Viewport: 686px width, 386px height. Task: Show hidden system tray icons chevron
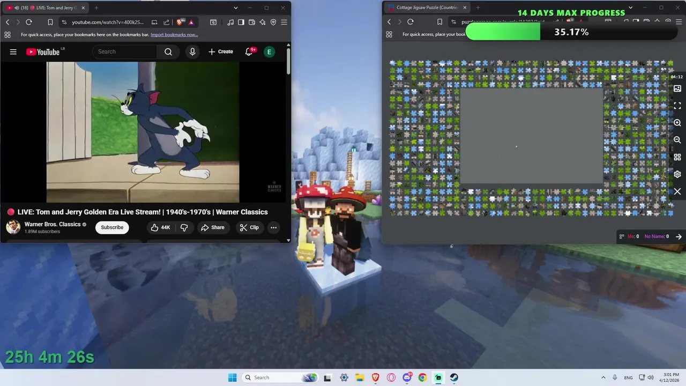(603, 377)
